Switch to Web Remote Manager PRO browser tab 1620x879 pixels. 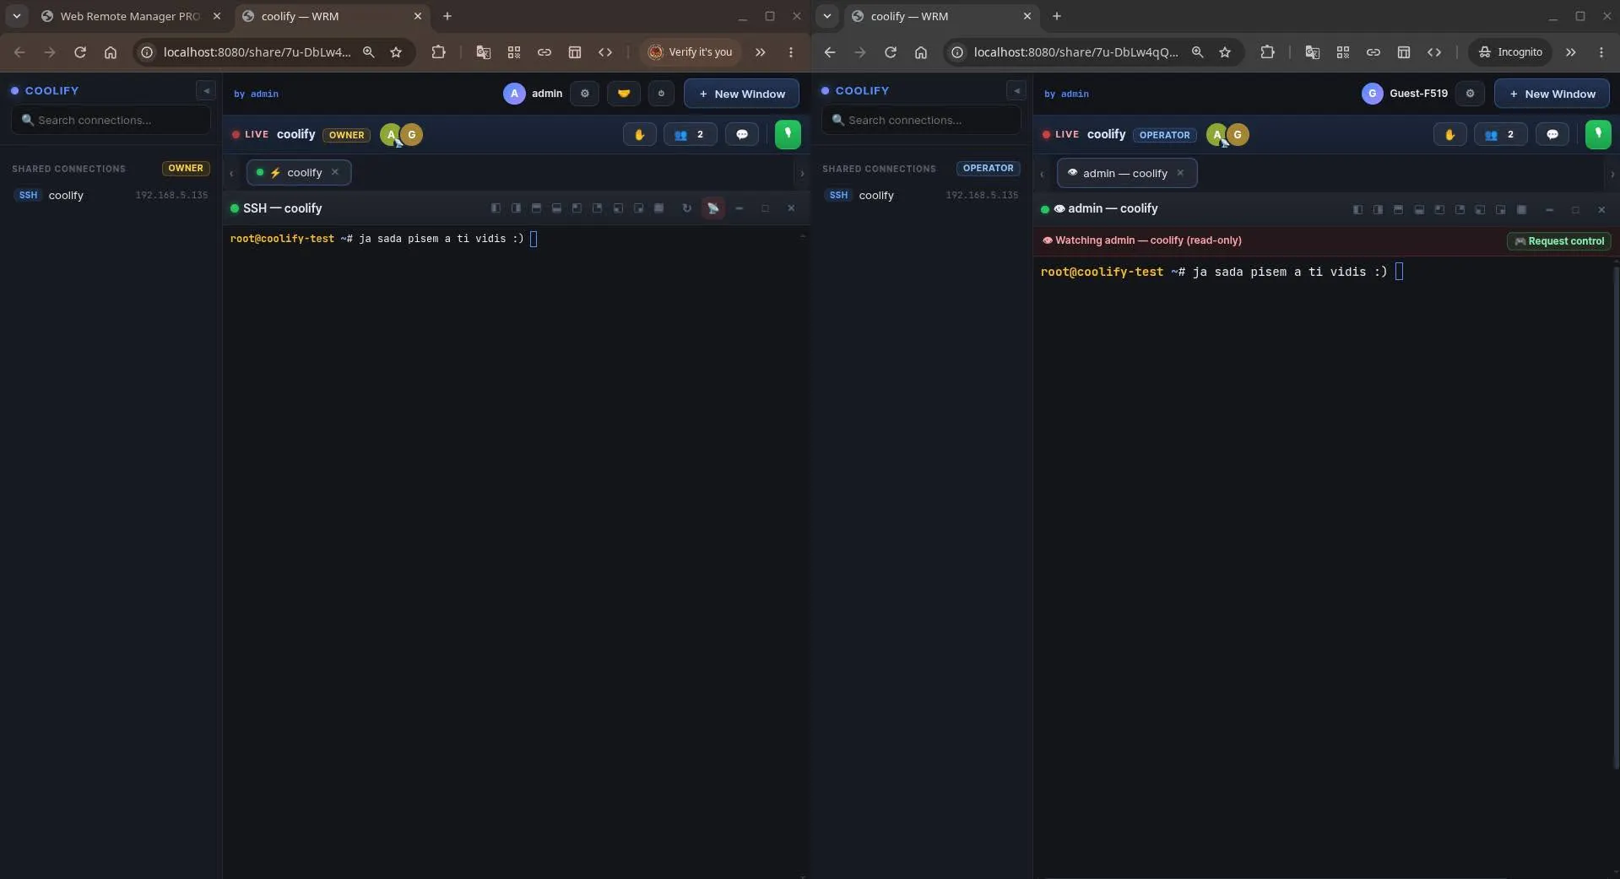[131, 16]
